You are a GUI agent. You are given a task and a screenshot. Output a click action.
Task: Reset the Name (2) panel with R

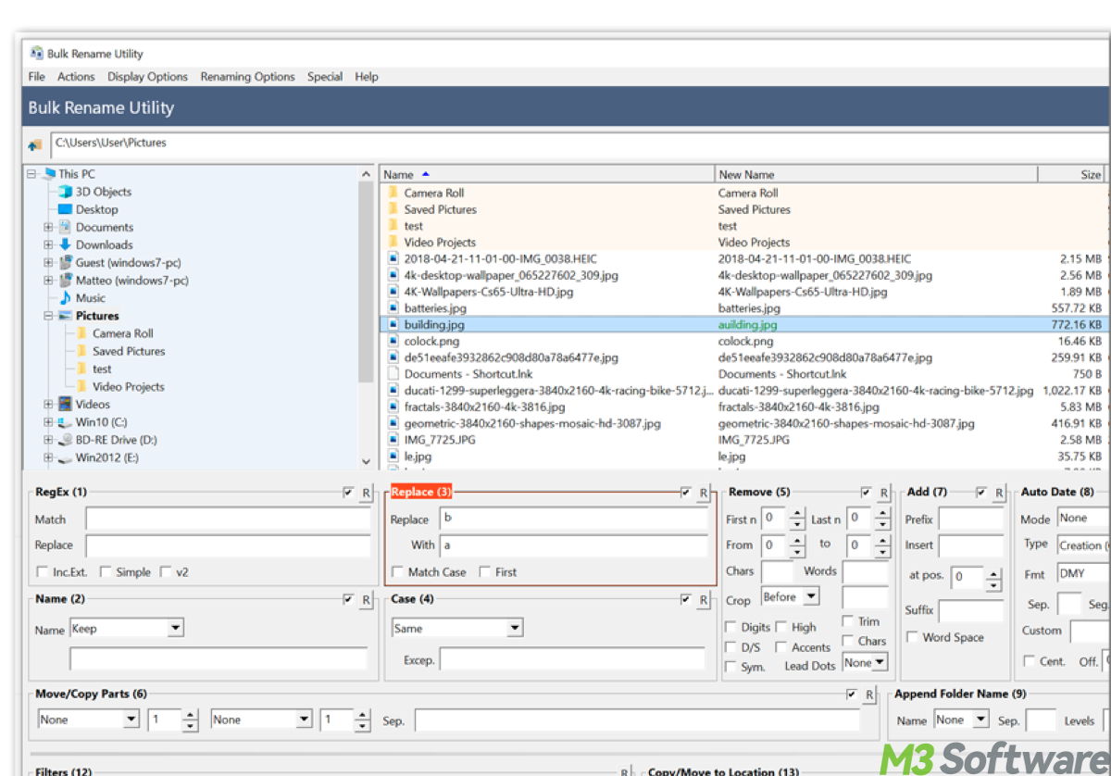[366, 600]
